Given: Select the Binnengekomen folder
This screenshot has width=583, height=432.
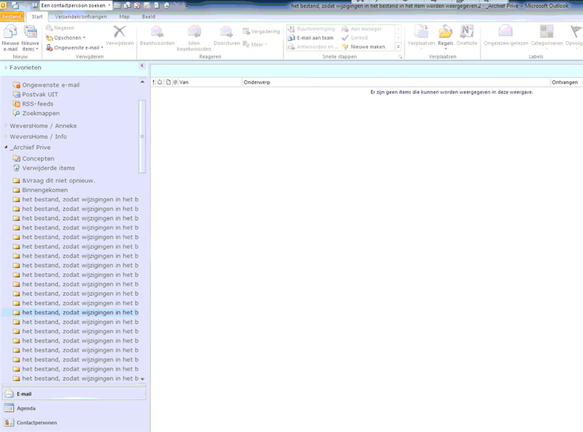Looking at the screenshot, I should point(44,190).
